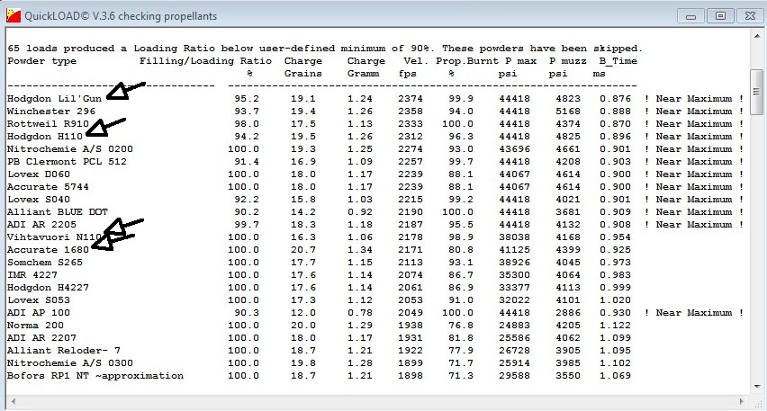This screenshot has width=767, height=411.
Task: Click P muzz value 2886
Action: pyautogui.click(x=568, y=313)
